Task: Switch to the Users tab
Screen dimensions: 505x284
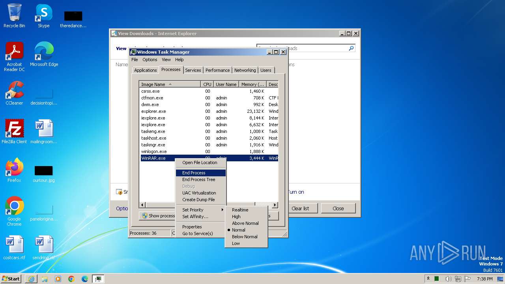Action: (x=266, y=70)
